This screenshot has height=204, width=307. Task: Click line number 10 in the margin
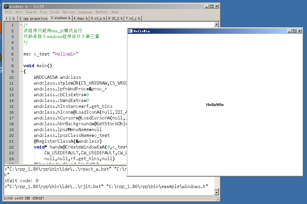click(11, 77)
